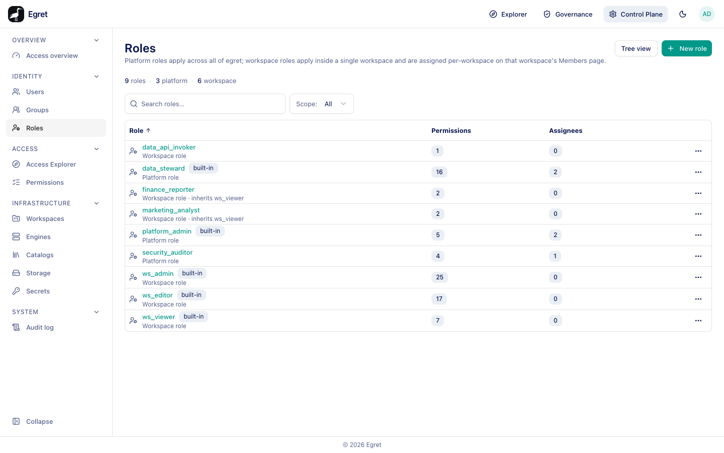Open the platform_admin role link
The height and width of the screenshot is (453, 724).
167,231
